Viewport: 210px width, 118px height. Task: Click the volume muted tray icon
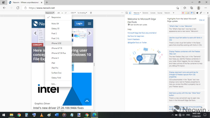(x=184, y=115)
